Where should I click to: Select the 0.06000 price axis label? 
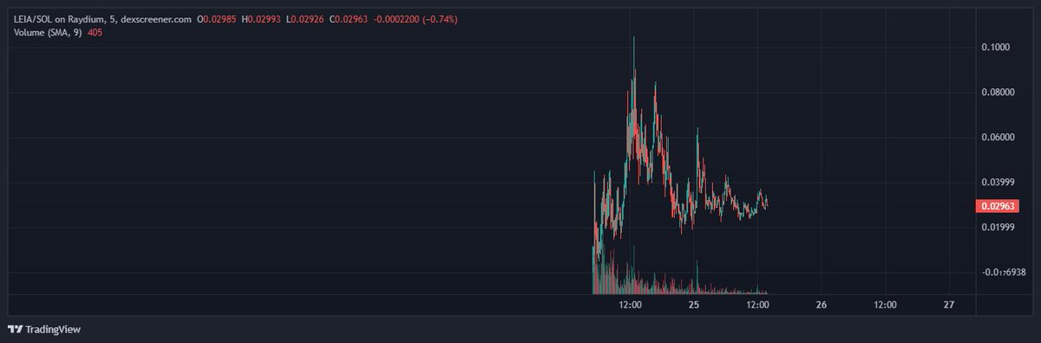(x=998, y=137)
